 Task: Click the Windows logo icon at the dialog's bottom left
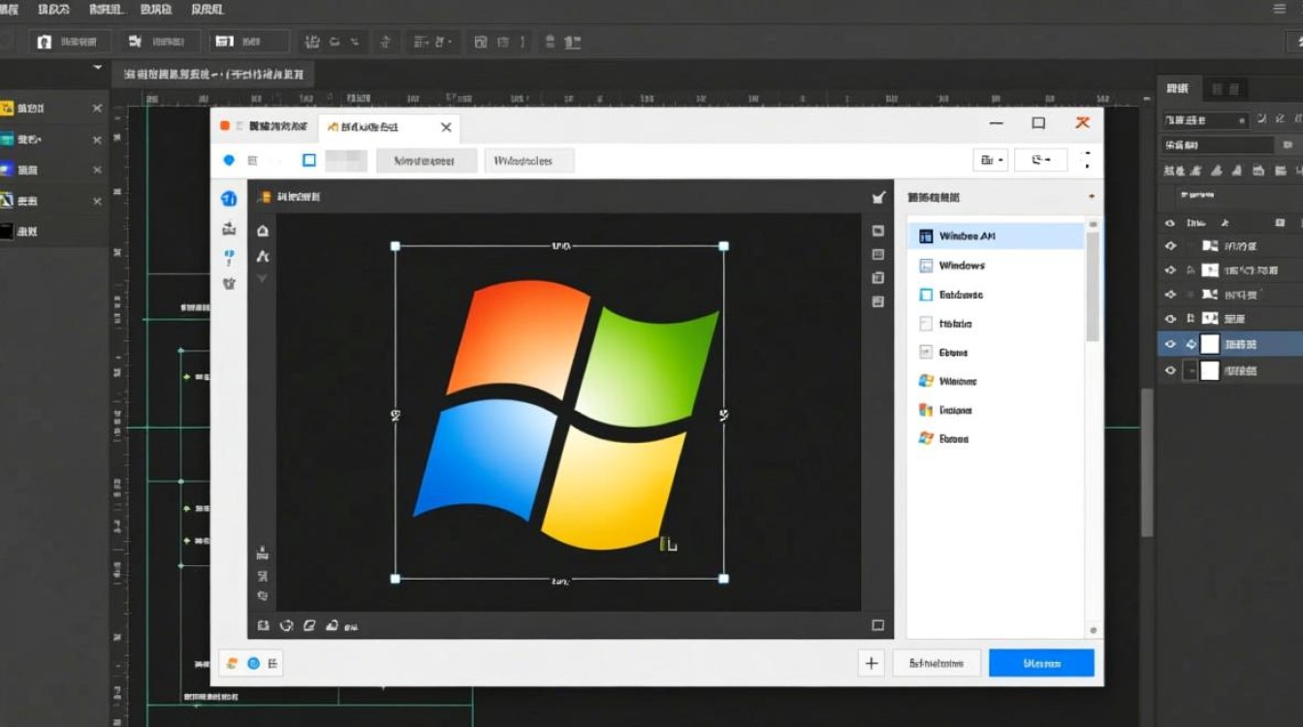point(232,663)
